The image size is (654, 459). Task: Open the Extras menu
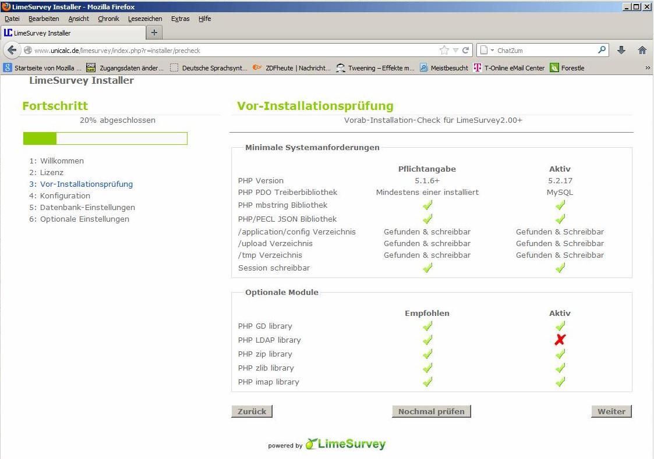click(180, 19)
